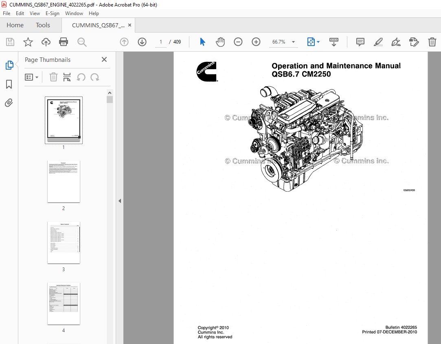The height and width of the screenshot is (344, 441).
Task: Select page 3 thumbnail
Action: pos(64,243)
